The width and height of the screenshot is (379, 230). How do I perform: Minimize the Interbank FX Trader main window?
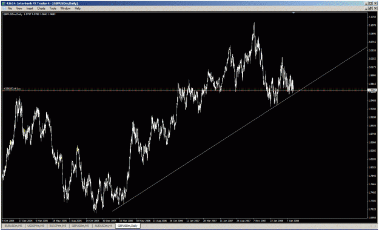(x=366, y=3)
